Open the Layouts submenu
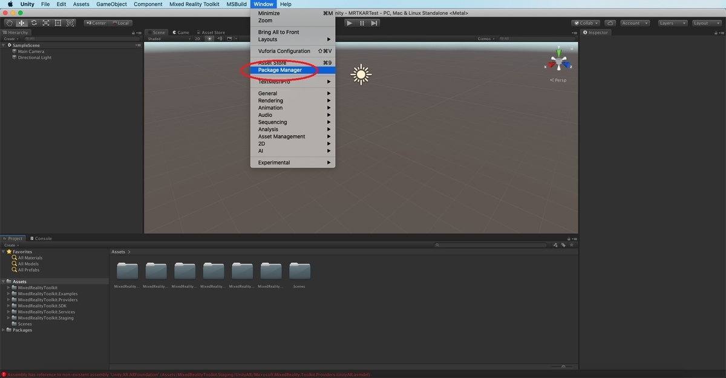The height and width of the screenshot is (378, 726). (x=293, y=39)
